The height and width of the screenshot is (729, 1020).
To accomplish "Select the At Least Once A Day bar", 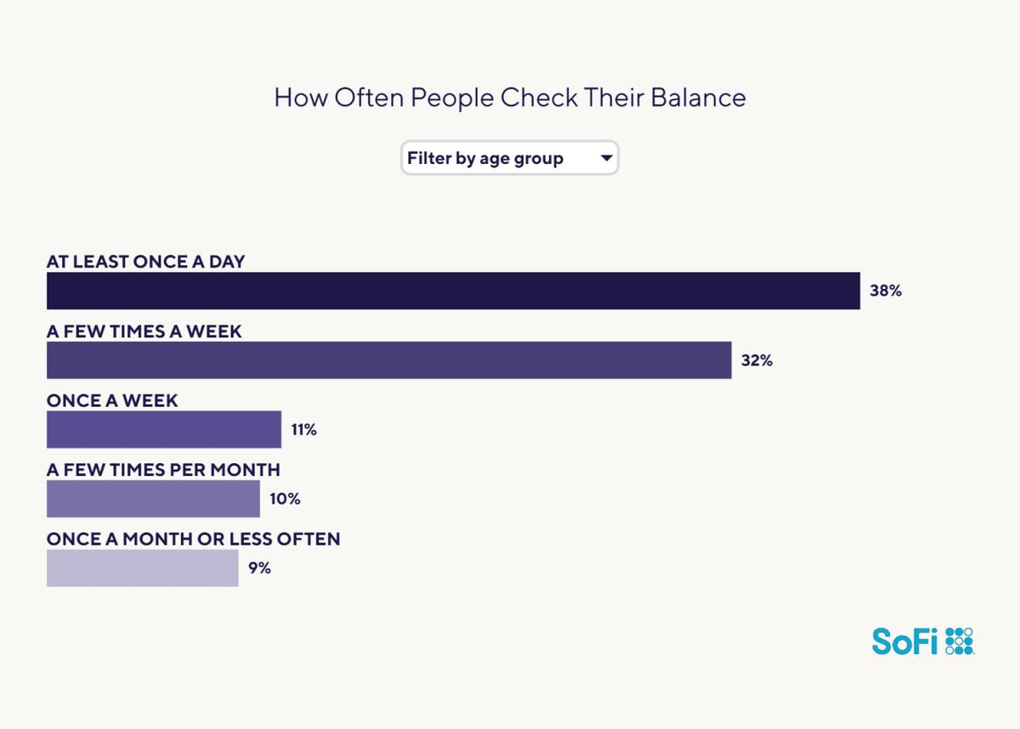I will tap(453, 291).
